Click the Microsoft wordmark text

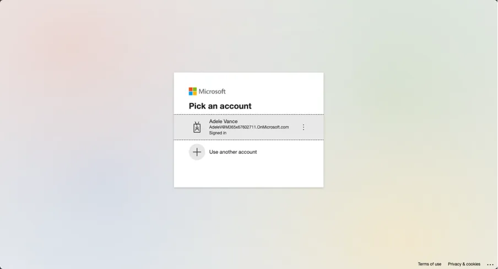pos(212,92)
